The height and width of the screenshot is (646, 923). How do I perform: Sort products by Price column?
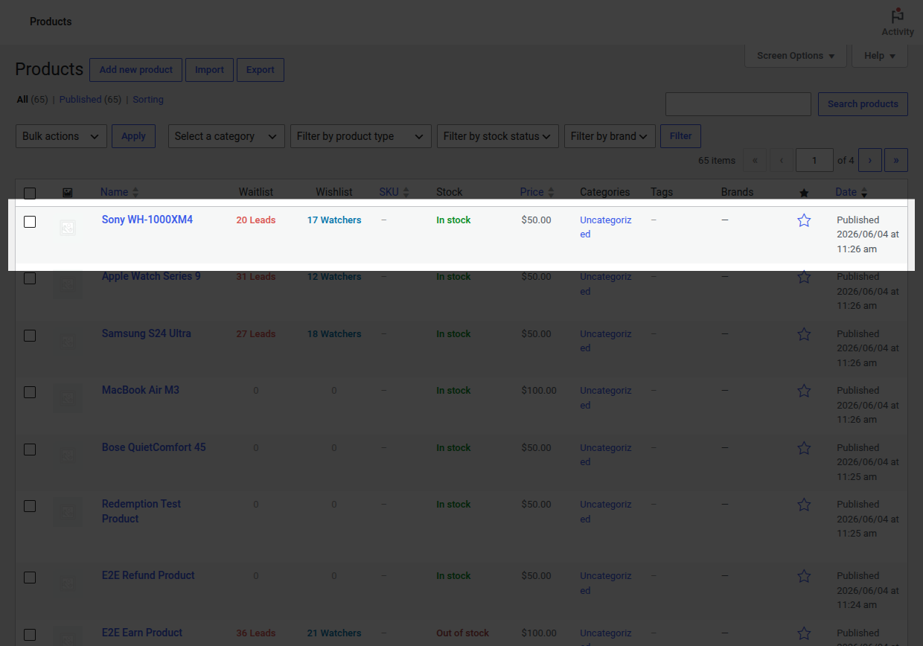click(537, 192)
